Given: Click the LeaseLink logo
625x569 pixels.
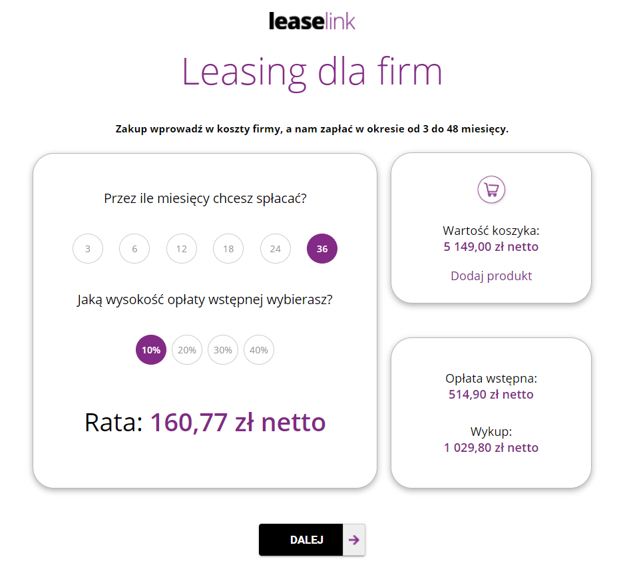Looking at the screenshot, I should [312, 21].
